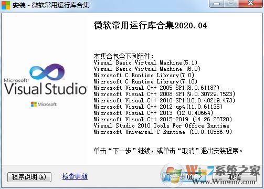Click Visual C++ 2005 SP1 entry

[156, 88]
